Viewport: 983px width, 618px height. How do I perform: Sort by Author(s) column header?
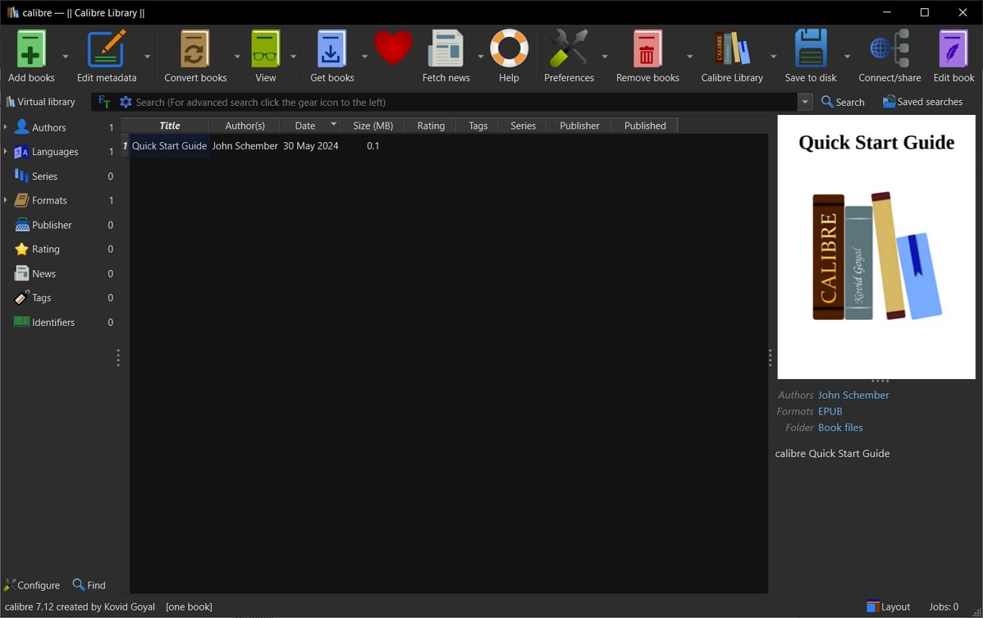245,126
